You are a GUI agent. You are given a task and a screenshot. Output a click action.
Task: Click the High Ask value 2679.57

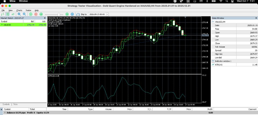(x=254, y=54)
